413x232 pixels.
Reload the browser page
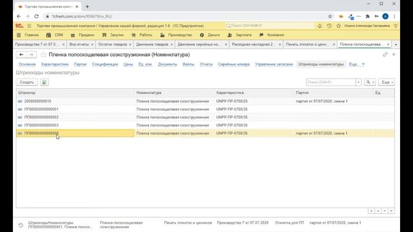[36, 16]
